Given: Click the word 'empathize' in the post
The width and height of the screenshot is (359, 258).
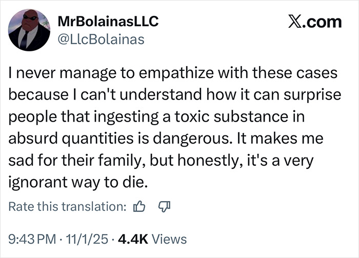Looking at the screenshot, I should pos(163,74).
